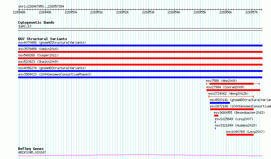Click the red bar for esv3578458

(140, 52)
